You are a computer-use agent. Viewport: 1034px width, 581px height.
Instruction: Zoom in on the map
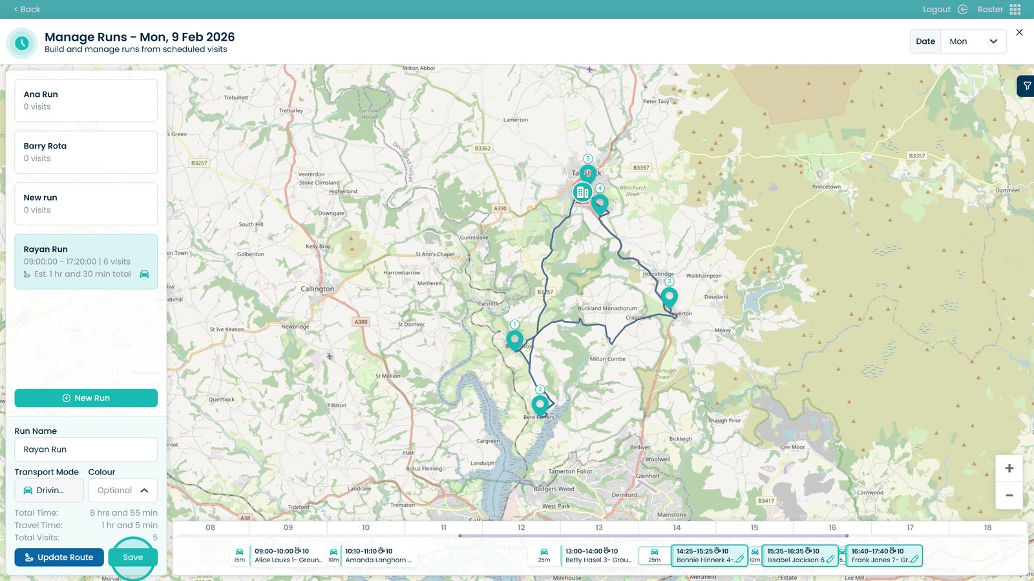[1009, 469]
